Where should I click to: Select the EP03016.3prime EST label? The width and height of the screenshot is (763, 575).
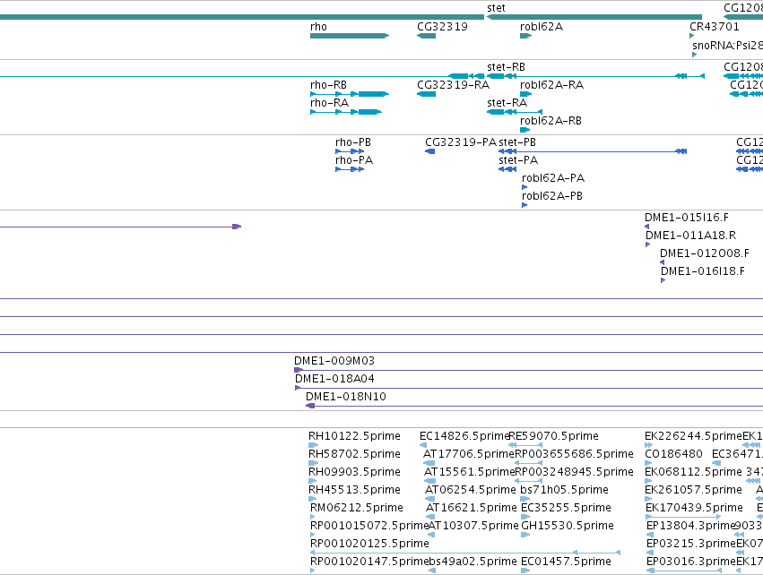[x=691, y=562]
